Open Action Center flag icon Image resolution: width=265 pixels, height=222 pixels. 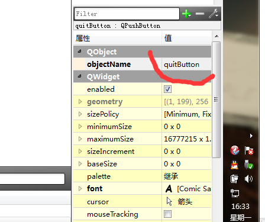point(248,150)
